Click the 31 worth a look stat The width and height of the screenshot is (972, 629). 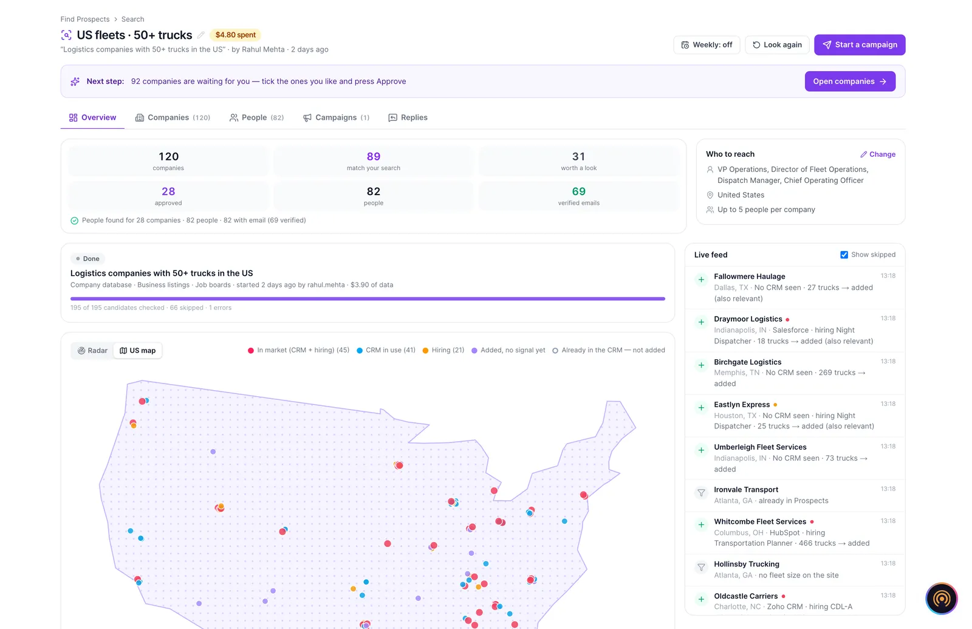pyautogui.click(x=579, y=161)
